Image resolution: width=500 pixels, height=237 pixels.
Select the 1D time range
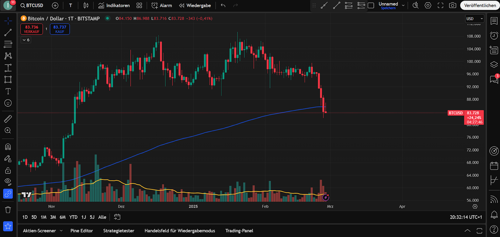point(25,217)
